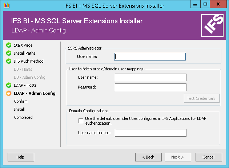The width and height of the screenshot is (229, 168).
Task: Click the green check icon beside IFS Auth Method
Action: pyautogui.click(x=9, y=61)
